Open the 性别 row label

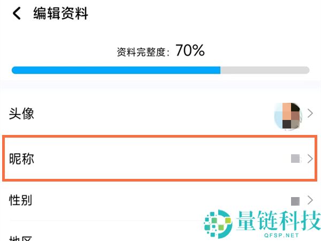[21, 201]
